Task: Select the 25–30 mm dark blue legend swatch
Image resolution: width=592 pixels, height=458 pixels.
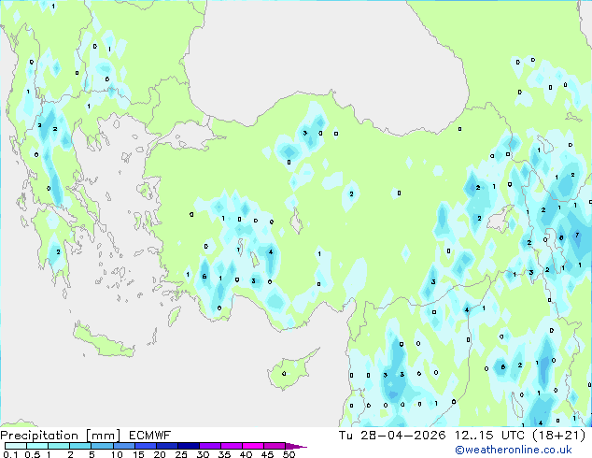Action: coord(188,446)
